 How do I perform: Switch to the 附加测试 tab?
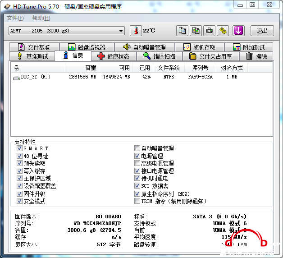249,47
